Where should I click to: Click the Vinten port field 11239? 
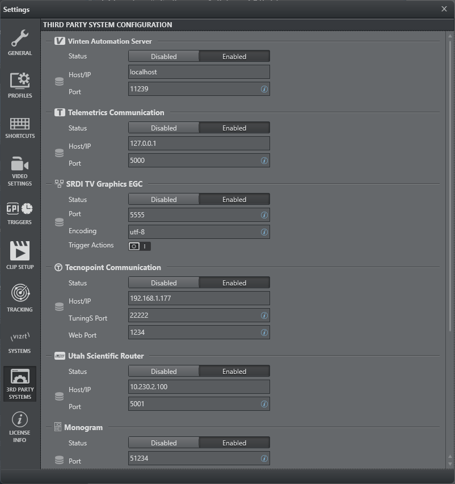pyautogui.click(x=199, y=89)
